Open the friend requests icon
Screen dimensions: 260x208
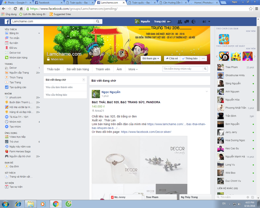[180, 22]
